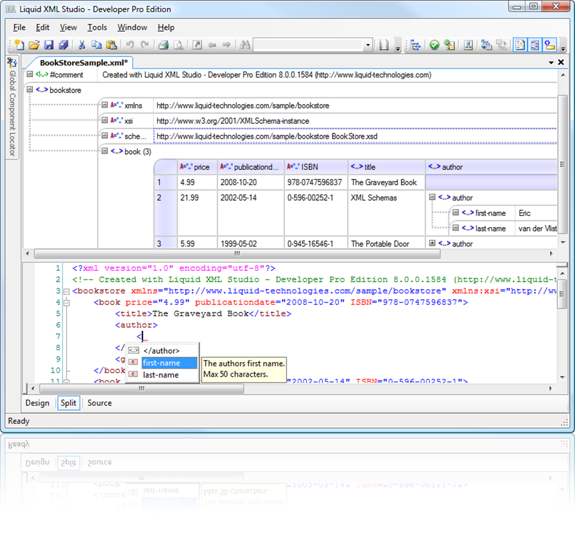Collapse the bookstore element node
575x537 pixels.
coord(30,90)
